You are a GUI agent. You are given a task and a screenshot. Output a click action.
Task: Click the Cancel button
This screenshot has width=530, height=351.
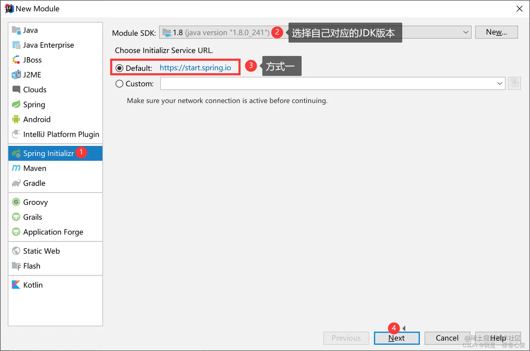(x=447, y=338)
